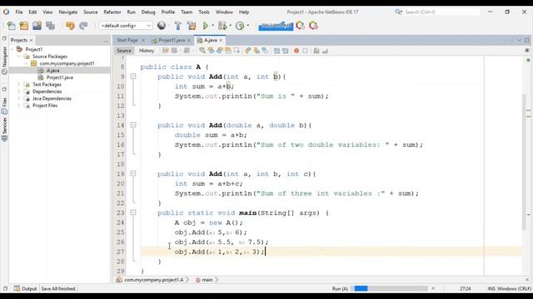
Task: Click the Profile Project icon
Action: pyautogui.click(x=240, y=26)
